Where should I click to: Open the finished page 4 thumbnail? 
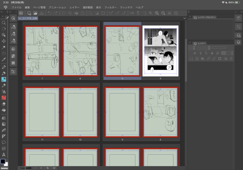point(160,51)
